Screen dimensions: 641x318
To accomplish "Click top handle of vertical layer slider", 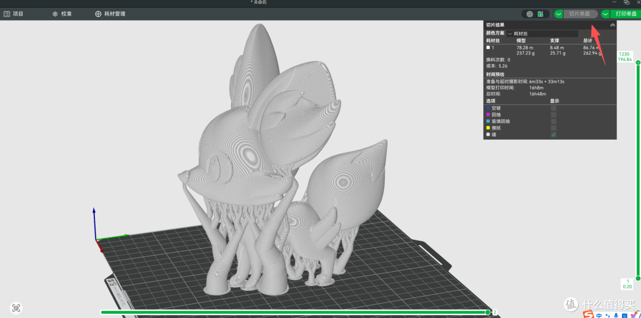I will [x=637, y=62].
